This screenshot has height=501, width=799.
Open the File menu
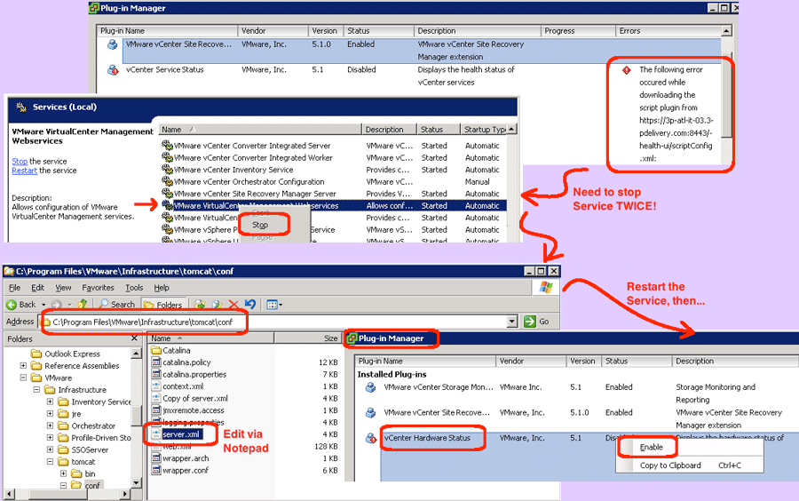[15, 288]
